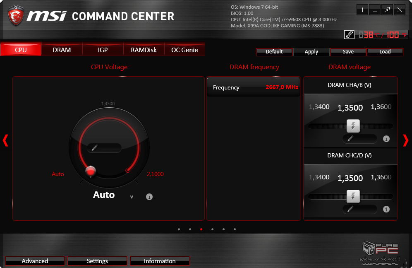Image resolution: width=412 pixels, height=268 pixels.
Task: Open the OC Genie tab
Action: coord(184,50)
